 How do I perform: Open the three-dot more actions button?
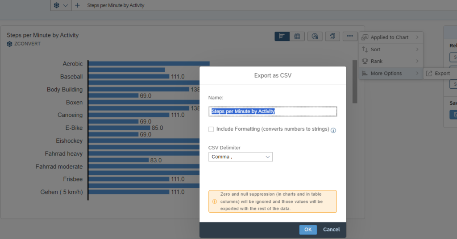[350, 37]
